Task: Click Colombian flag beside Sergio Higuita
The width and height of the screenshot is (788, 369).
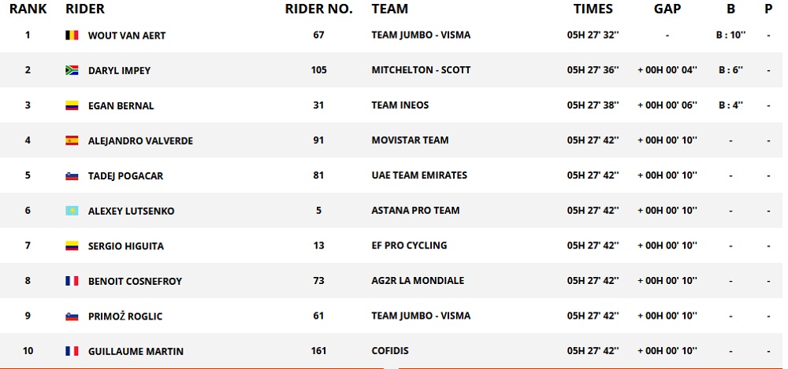Action: coord(72,246)
